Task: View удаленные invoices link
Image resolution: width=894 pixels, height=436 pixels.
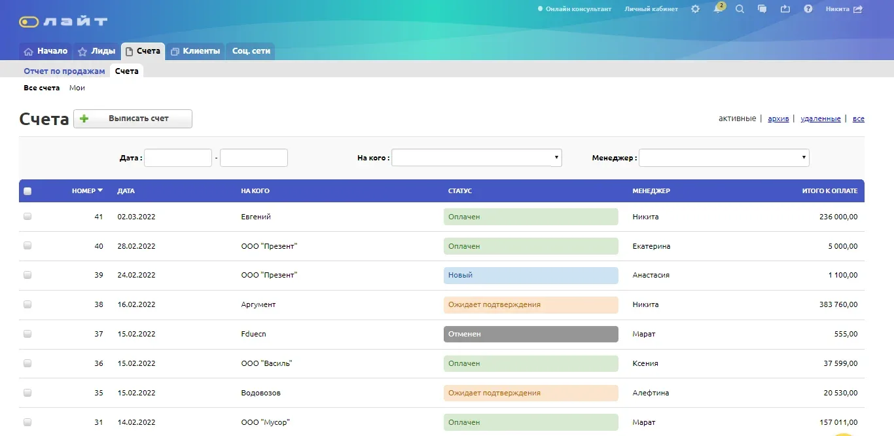Action: (821, 118)
